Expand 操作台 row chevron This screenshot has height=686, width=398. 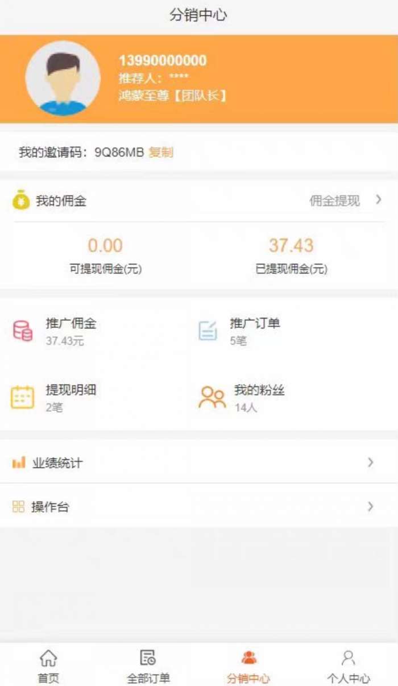click(371, 506)
